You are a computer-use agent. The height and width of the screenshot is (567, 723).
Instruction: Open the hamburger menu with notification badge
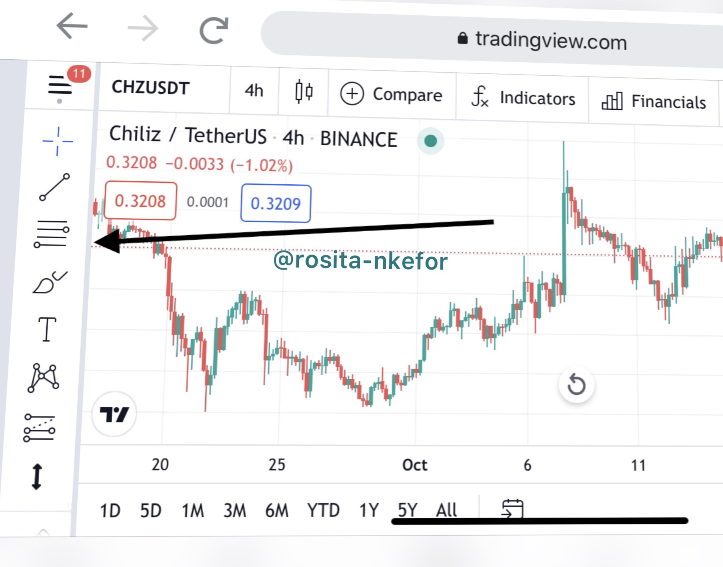[60, 84]
